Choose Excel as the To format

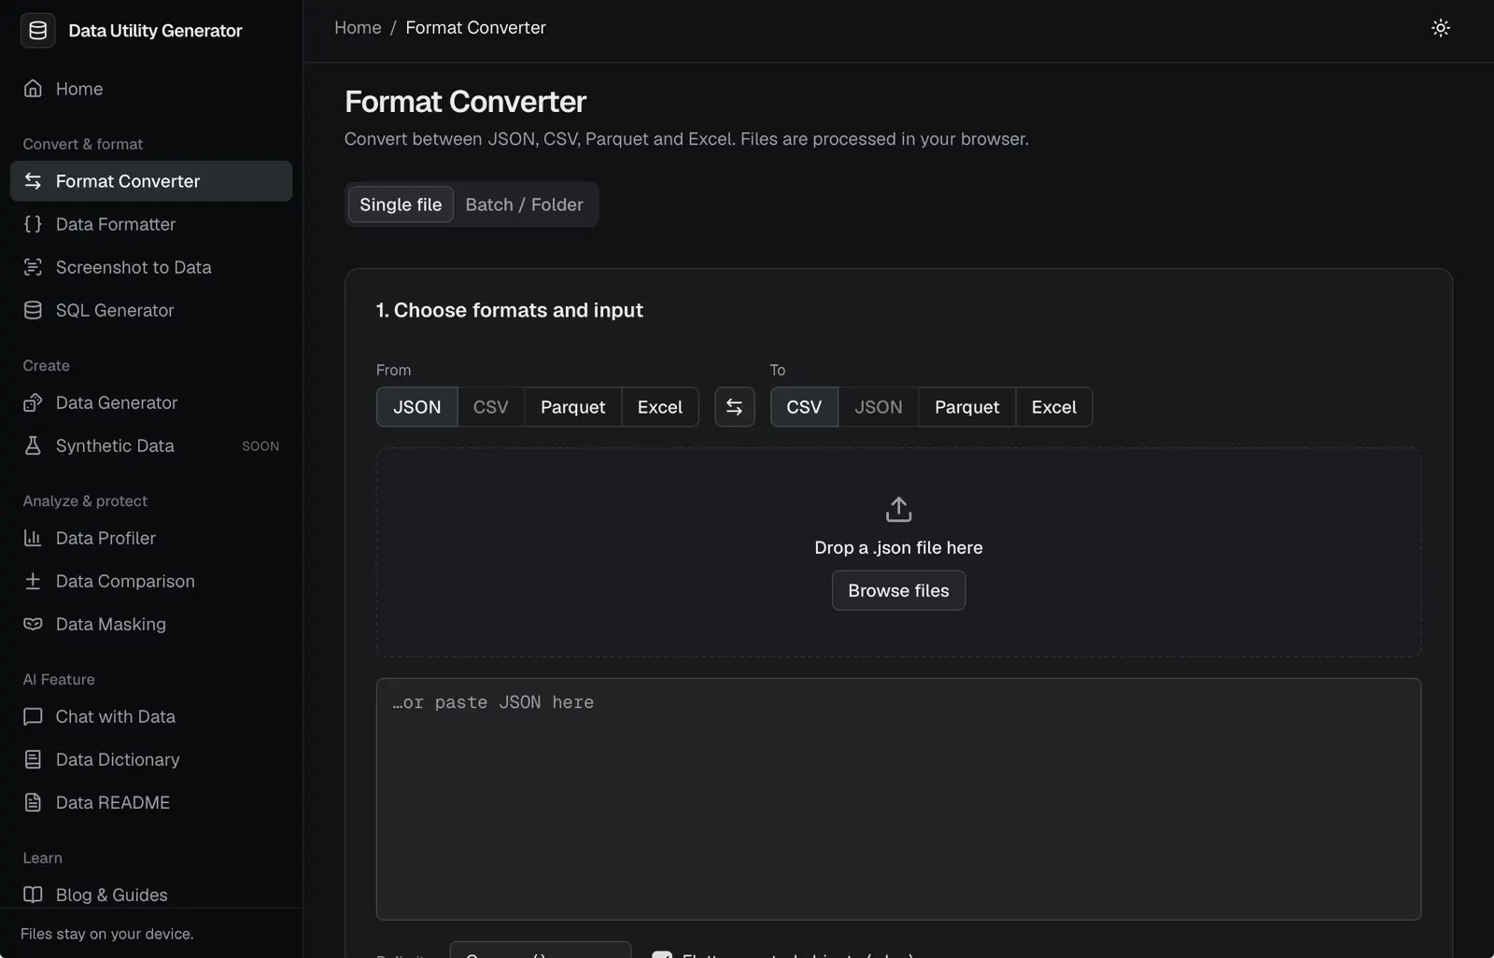[x=1054, y=407]
